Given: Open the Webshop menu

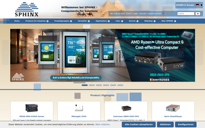Looking at the screenshot, I should point(149,21).
